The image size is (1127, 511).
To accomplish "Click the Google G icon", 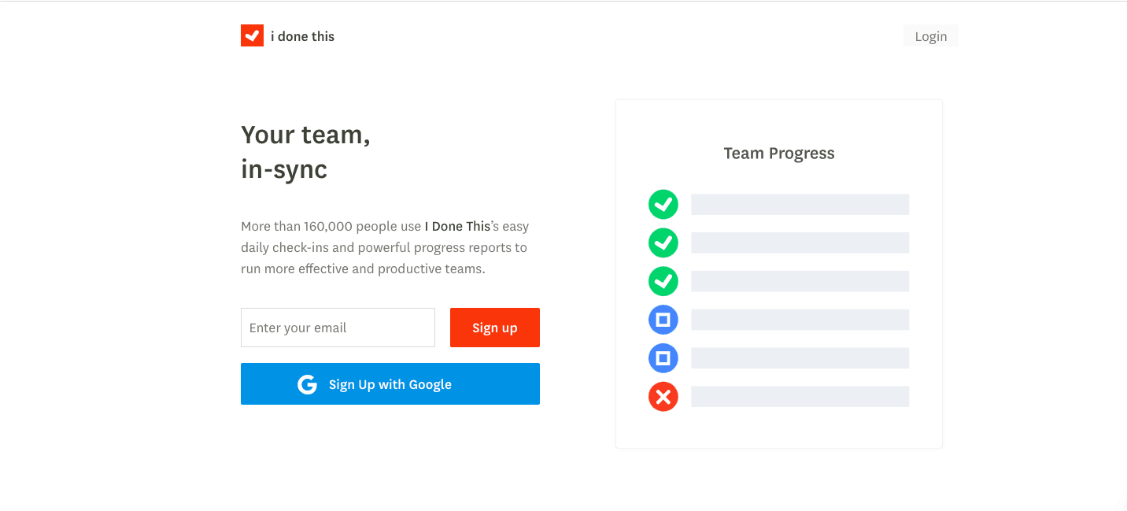I will click(x=307, y=384).
